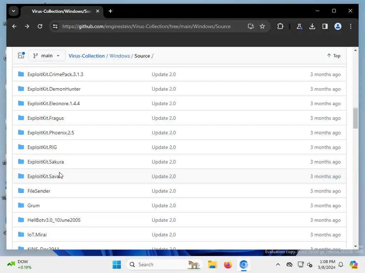Open a new browser tab
365x273 pixels.
(x=110, y=11)
